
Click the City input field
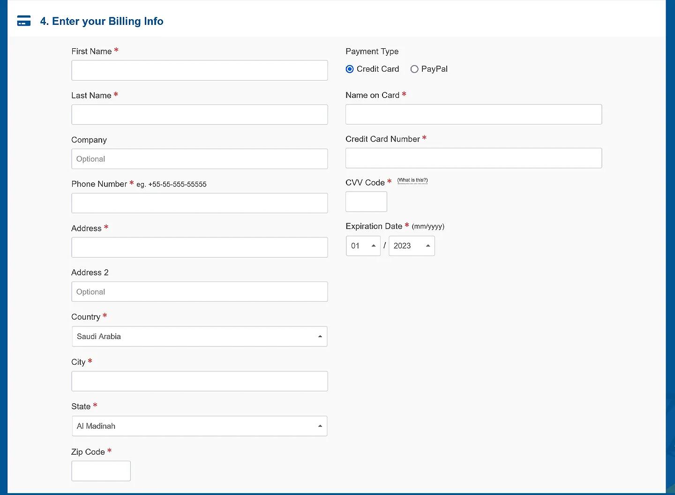click(x=199, y=381)
